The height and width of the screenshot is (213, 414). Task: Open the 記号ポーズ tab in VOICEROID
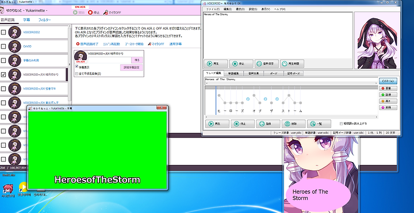293,74
